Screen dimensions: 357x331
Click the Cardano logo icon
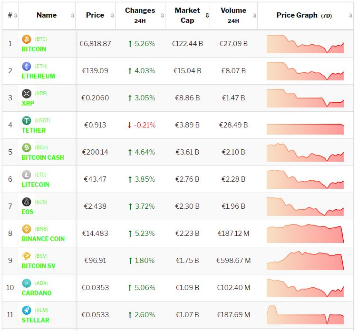[27, 283]
